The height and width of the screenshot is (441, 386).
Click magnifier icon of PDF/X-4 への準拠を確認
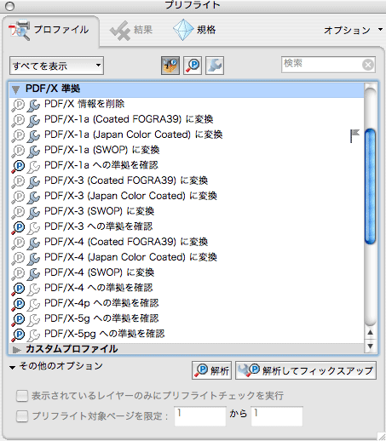click(x=18, y=289)
